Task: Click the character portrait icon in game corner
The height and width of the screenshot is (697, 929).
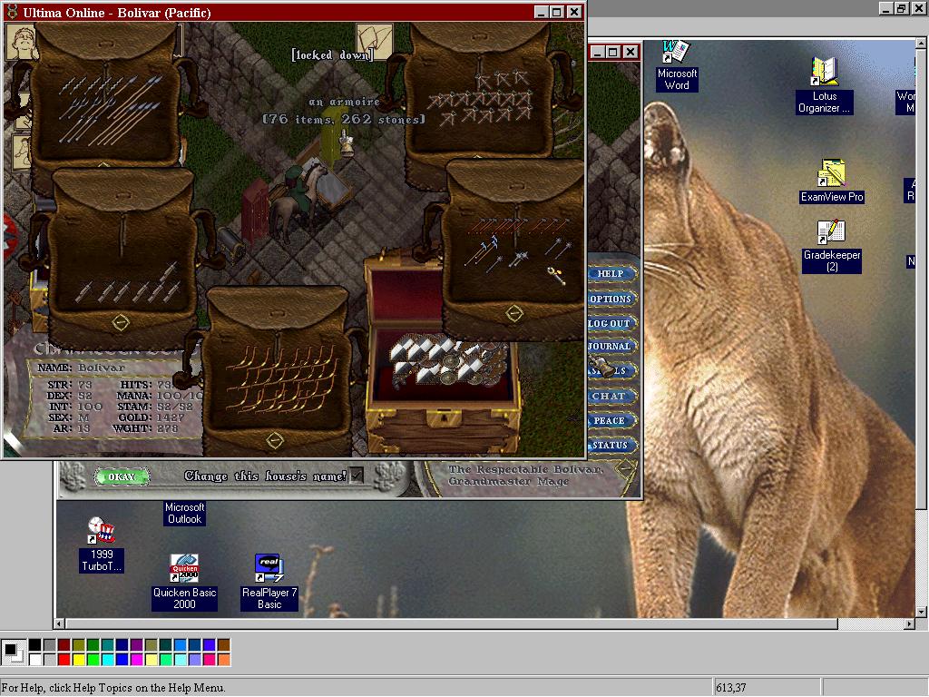Action: [x=20, y=43]
